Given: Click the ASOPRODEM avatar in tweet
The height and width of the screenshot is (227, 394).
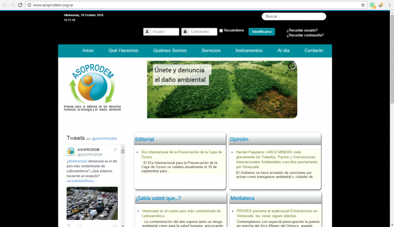Looking at the screenshot, I should pos(71,151).
